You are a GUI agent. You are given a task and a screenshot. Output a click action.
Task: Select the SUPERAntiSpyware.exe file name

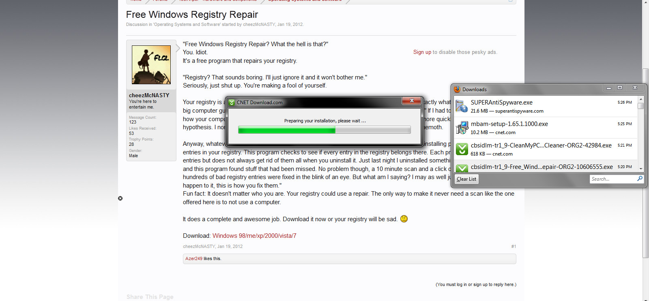(x=502, y=102)
